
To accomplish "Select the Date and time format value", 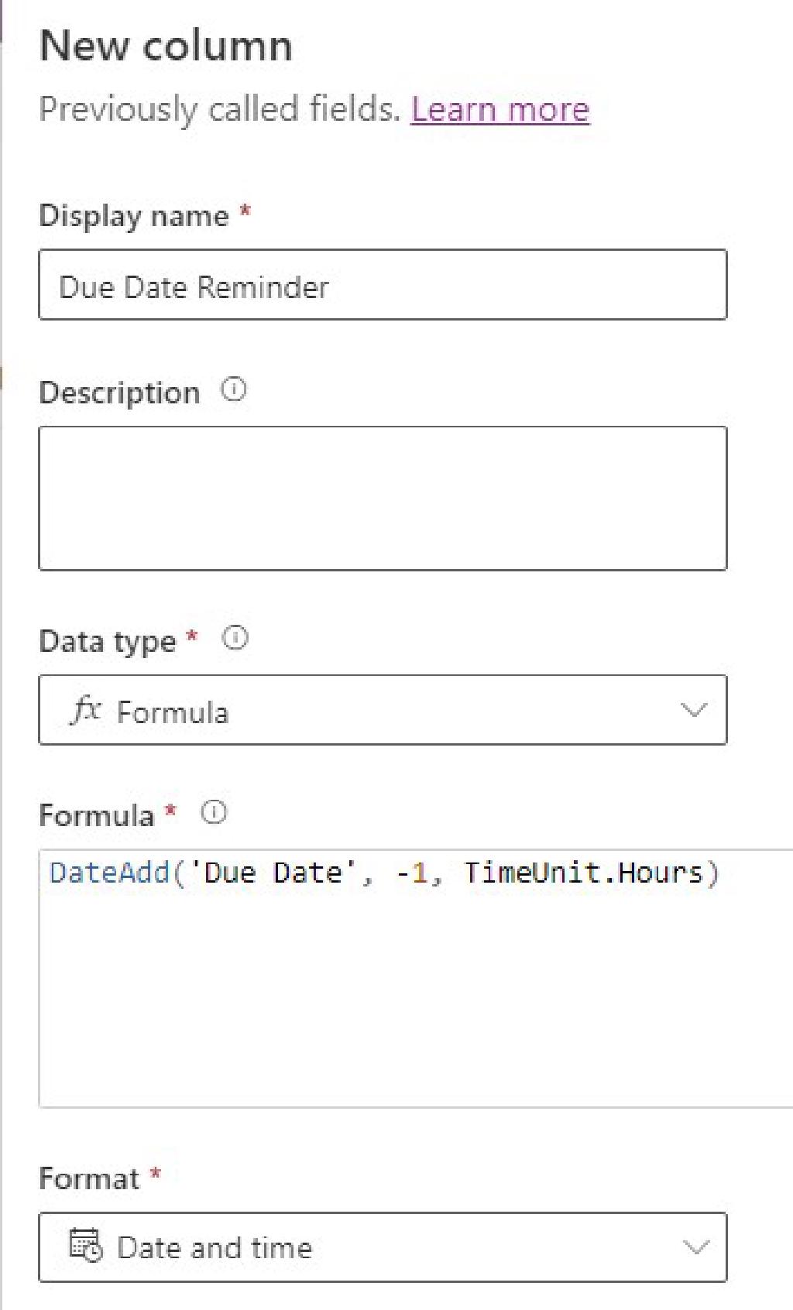I will pos(215,1248).
